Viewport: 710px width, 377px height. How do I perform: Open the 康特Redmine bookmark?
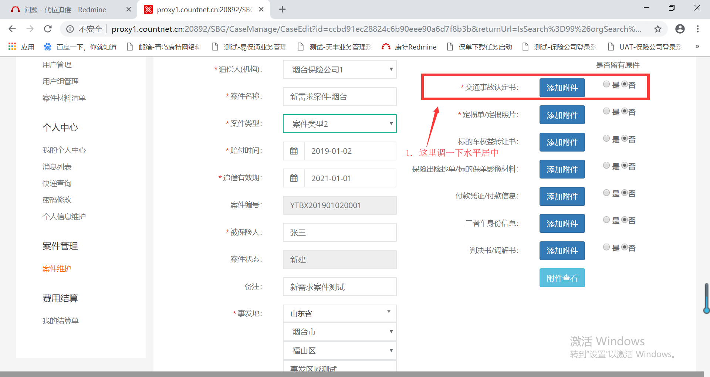tap(409, 47)
